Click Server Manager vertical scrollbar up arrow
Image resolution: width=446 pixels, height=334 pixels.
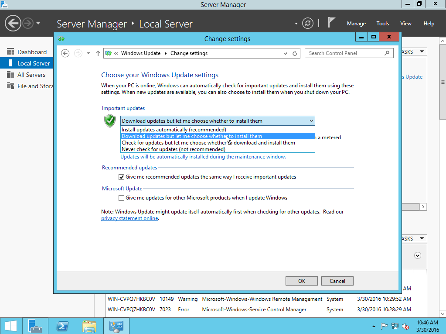tap(443, 41)
